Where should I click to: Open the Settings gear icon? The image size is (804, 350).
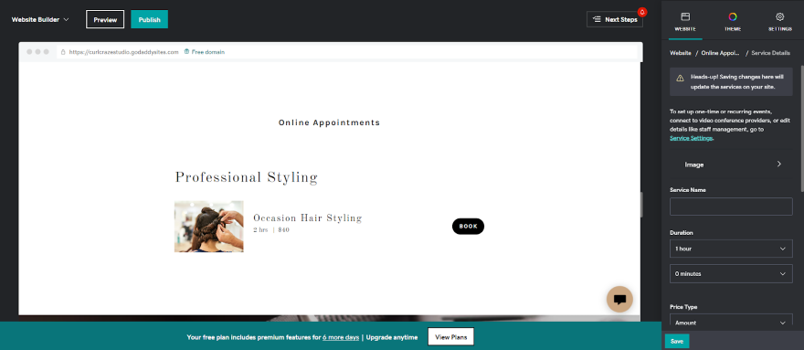coord(780,17)
